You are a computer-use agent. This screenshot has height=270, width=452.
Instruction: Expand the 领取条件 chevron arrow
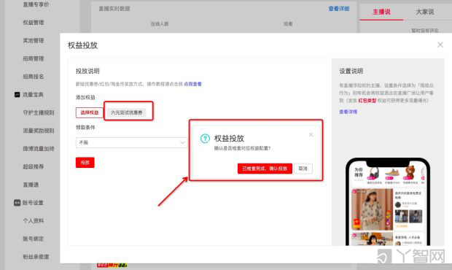click(182, 142)
